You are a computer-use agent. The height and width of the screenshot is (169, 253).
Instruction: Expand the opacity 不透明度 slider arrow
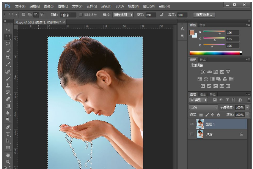point(247,107)
